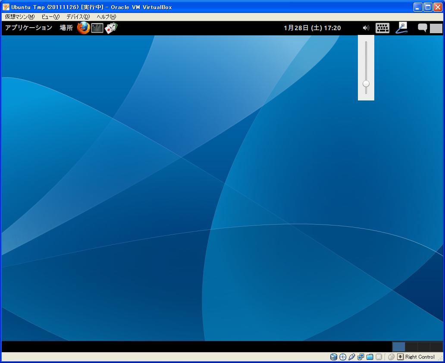Close the VirtualBox window
Viewport: 445px width, 363px height.
tap(438, 7)
